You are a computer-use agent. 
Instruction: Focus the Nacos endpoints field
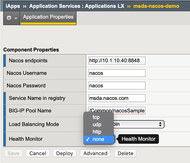[117, 61]
